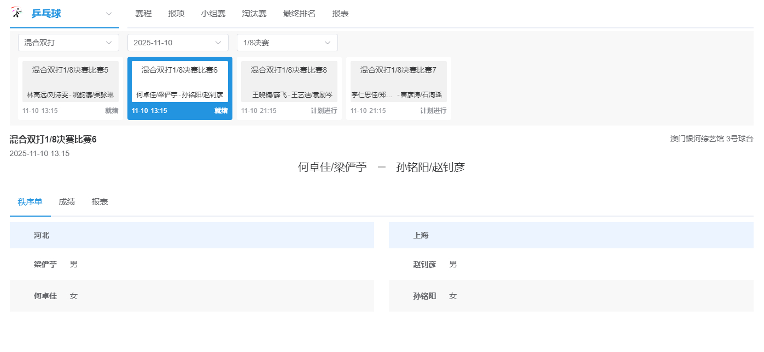Click the 河北 team header row
This screenshot has height=352, width=764.
[191, 235]
